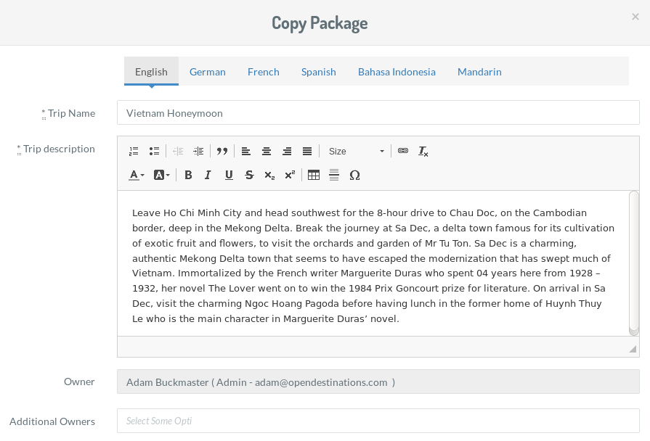Align text to the right
The image size is (650, 441).
tap(287, 151)
